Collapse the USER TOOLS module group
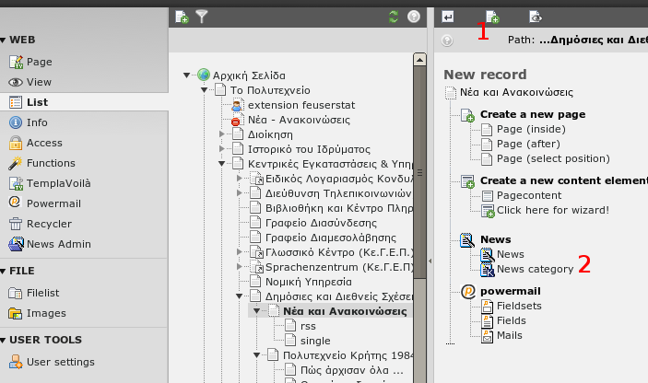 pyautogui.click(x=4, y=340)
